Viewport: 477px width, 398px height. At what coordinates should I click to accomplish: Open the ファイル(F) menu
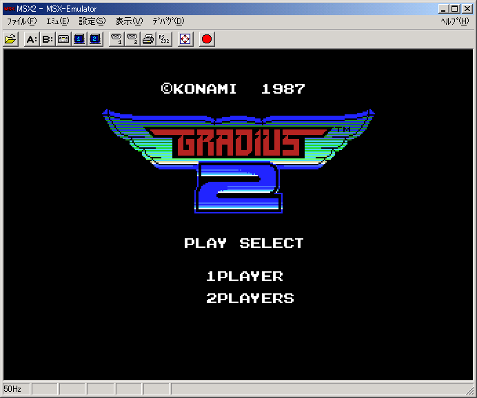21,21
